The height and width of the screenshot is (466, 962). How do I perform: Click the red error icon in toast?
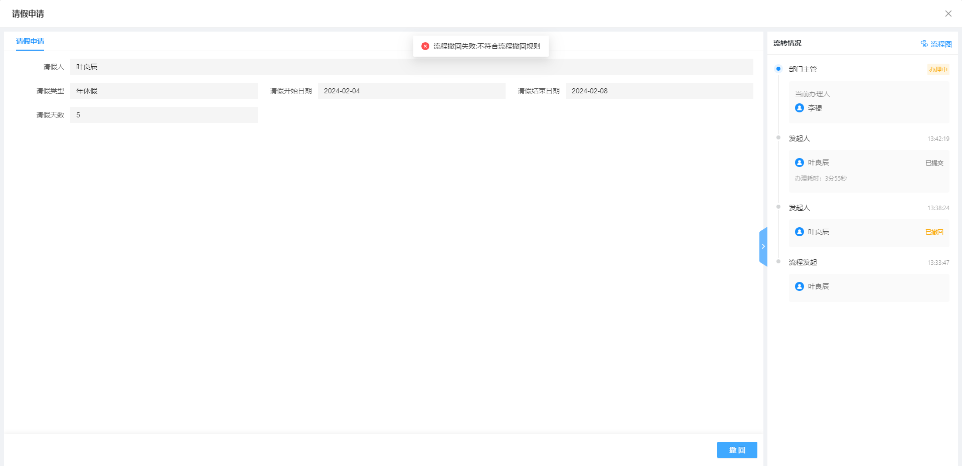(425, 46)
